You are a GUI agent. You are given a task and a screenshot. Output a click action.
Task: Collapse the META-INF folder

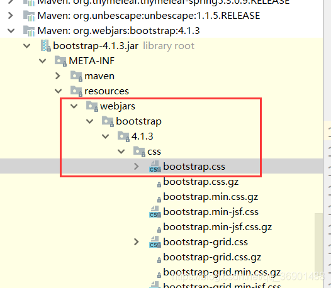(42, 61)
